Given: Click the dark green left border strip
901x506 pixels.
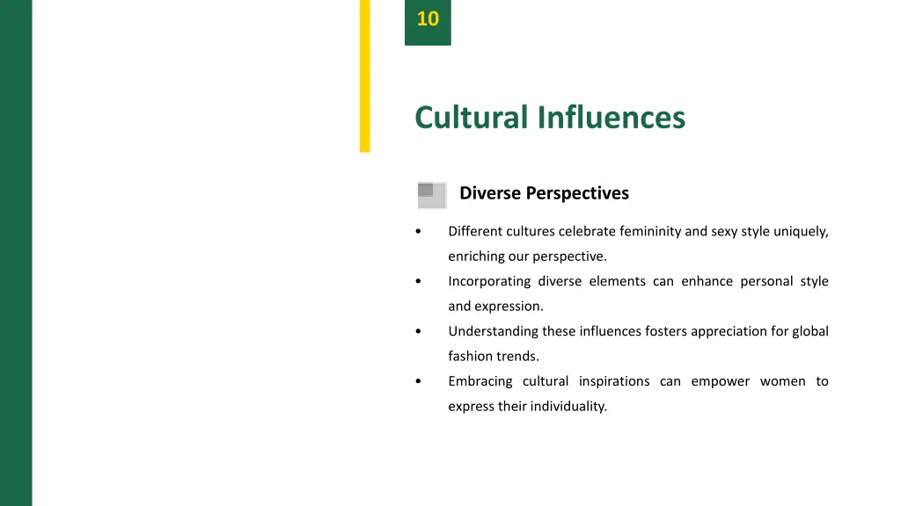Looking at the screenshot, I should point(16,253).
